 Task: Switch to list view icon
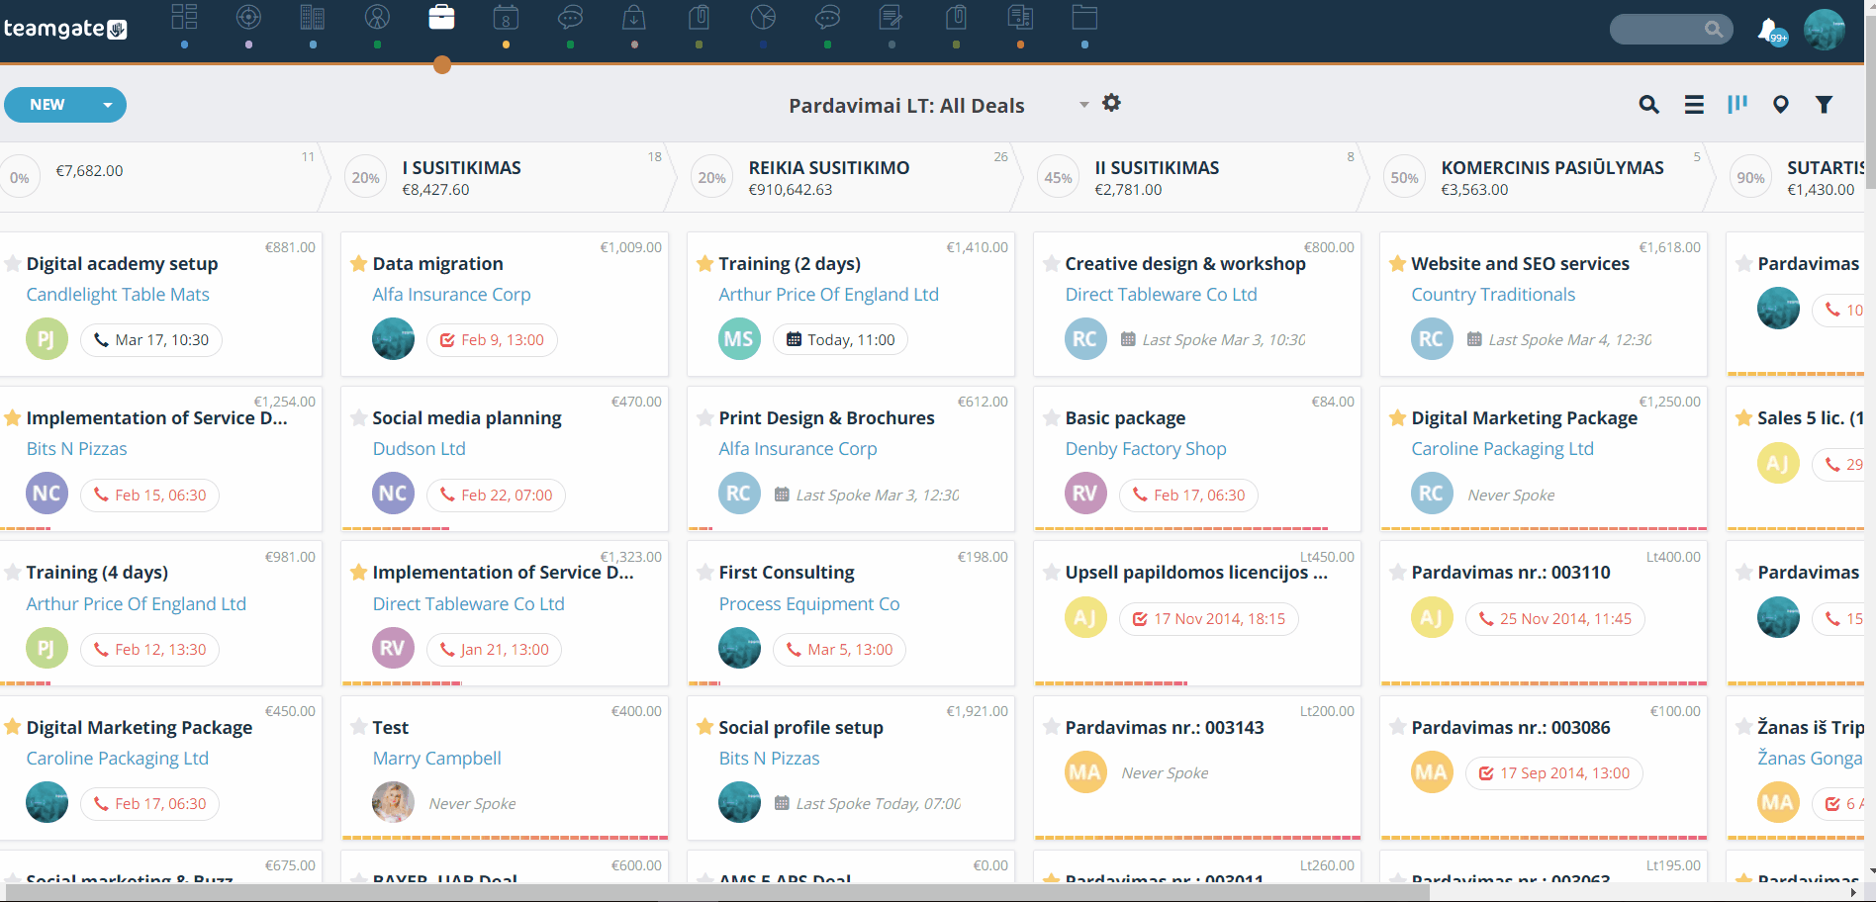click(x=1694, y=105)
